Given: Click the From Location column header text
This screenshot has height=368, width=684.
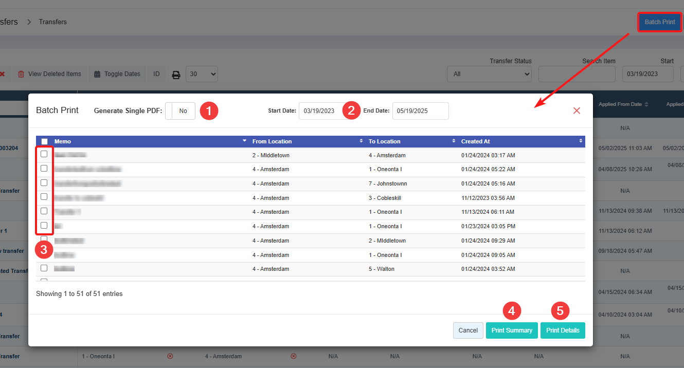Looking at the screenshot, I should [272, 141].
